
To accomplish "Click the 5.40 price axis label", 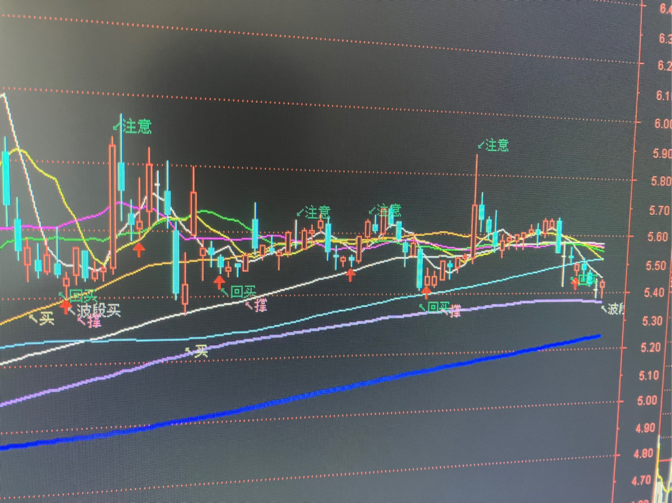I will [x=654, y=293].
